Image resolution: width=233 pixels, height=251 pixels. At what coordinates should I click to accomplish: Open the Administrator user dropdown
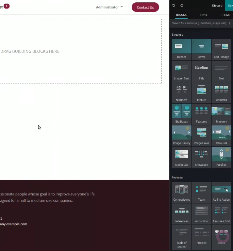coord(109,7)
